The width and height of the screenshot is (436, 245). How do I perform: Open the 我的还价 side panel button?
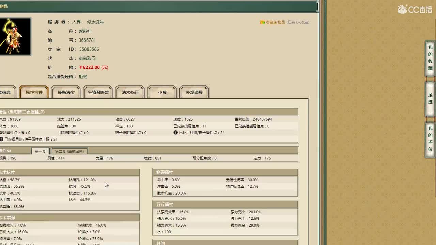430,139
